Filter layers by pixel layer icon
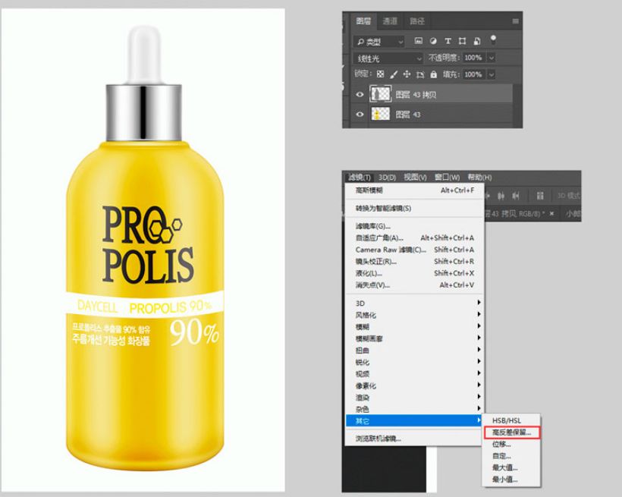 point(418,40)
